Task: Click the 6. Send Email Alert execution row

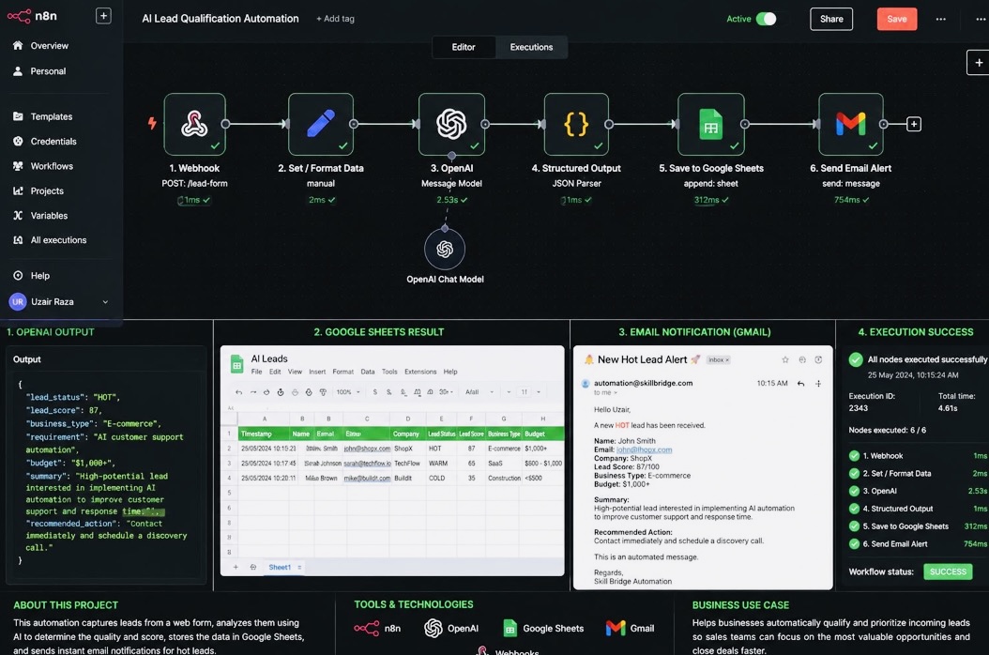Action: point(919,544)
